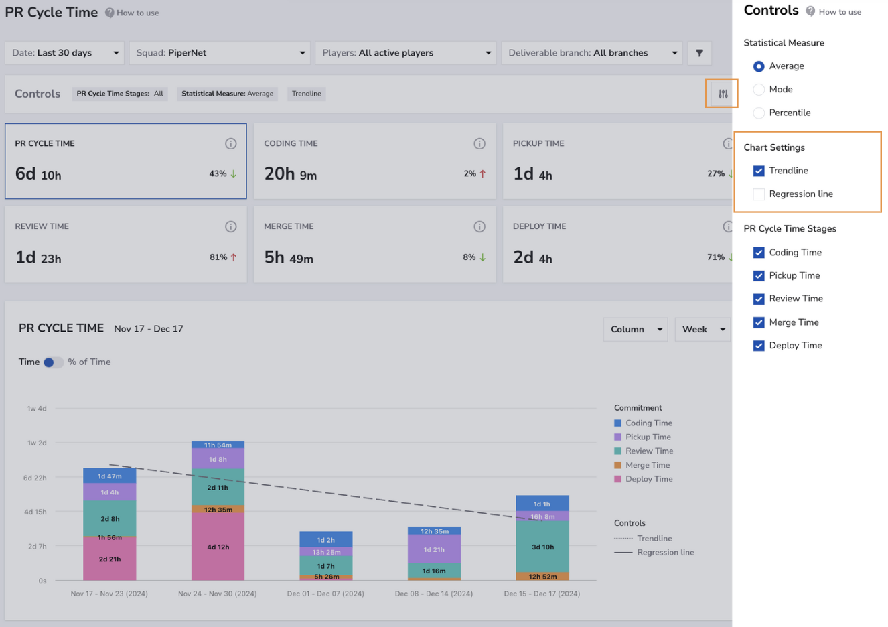Open the Week interval dropdown
888x627 pixels.
point(702,329)
